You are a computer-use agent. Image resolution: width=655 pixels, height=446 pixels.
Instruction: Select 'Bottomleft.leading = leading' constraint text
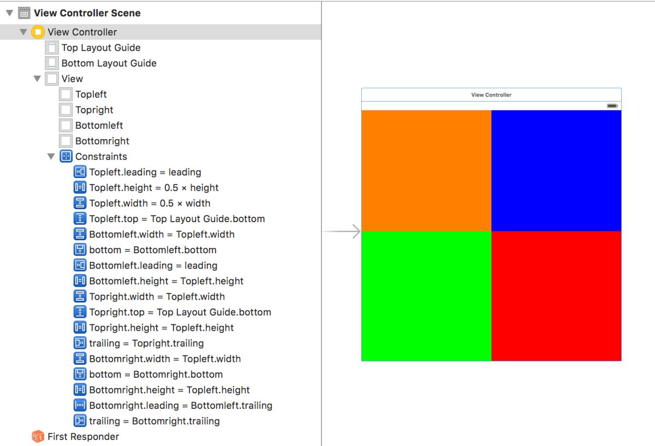[x=153, y=265]
